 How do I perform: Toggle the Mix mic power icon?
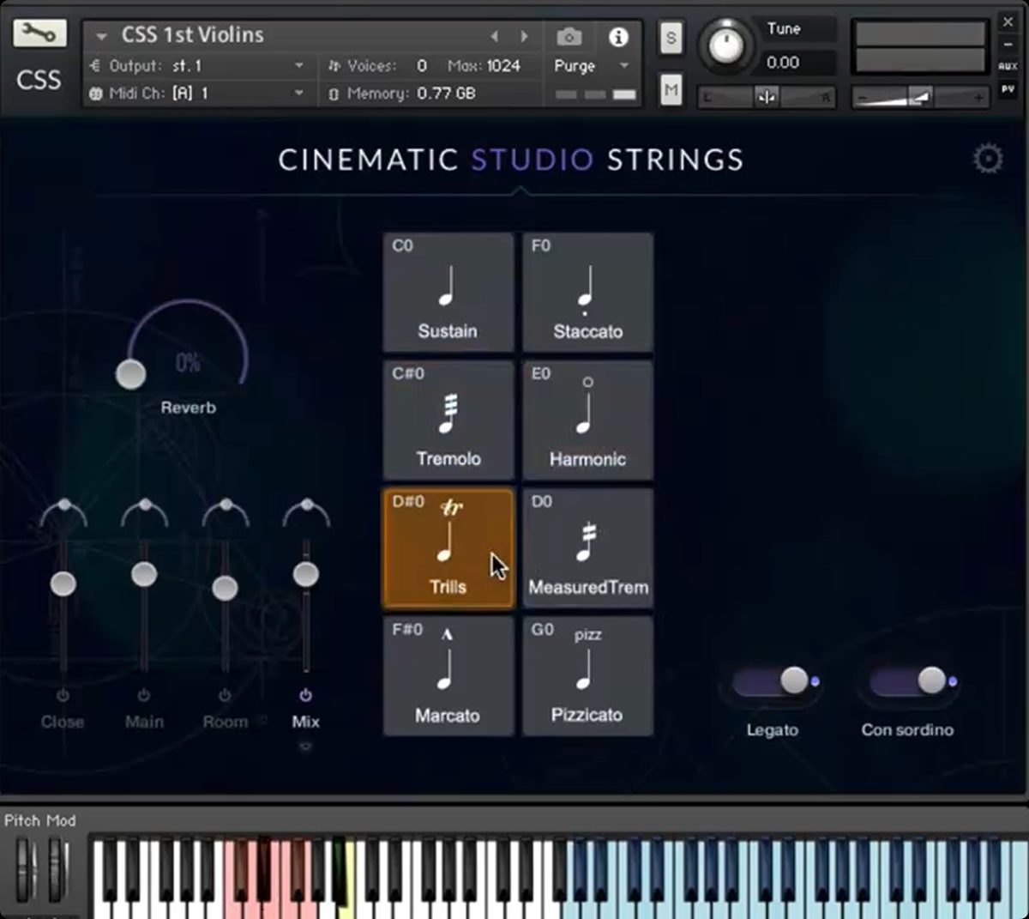pyautogui.click(x=305, y=695)
